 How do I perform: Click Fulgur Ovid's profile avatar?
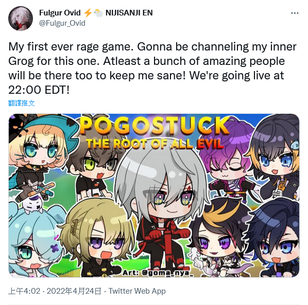[21, 19]
